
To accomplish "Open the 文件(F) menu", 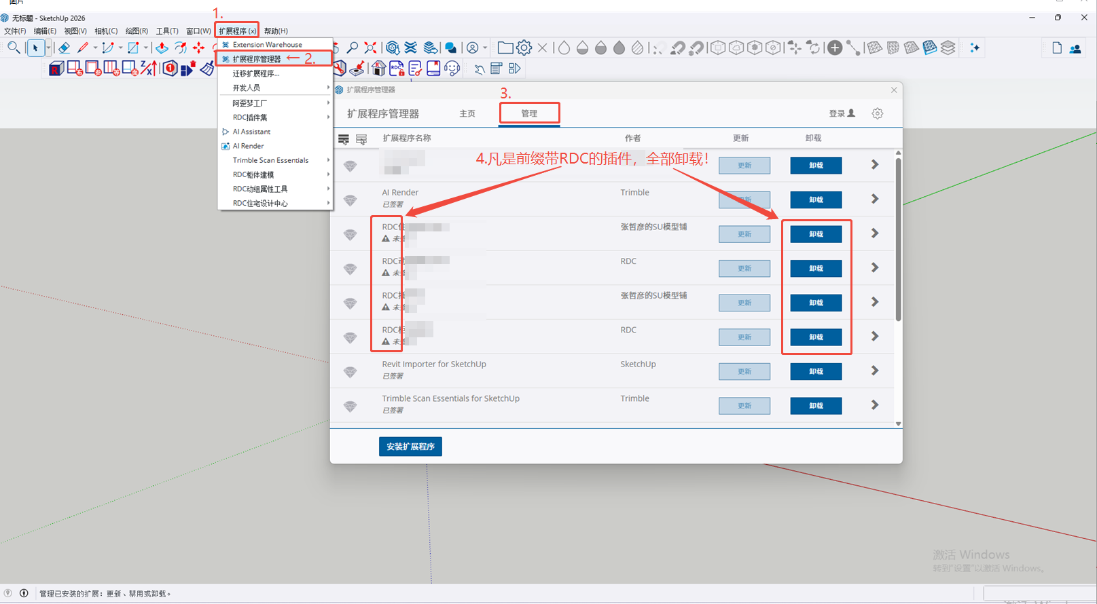I will click(15, 31).
